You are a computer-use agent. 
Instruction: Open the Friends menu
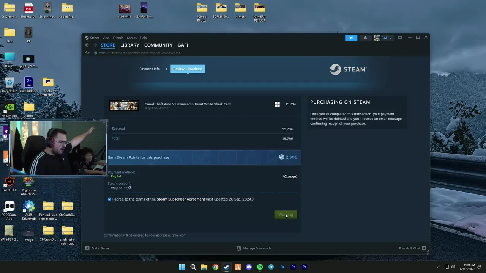[118, 38]
